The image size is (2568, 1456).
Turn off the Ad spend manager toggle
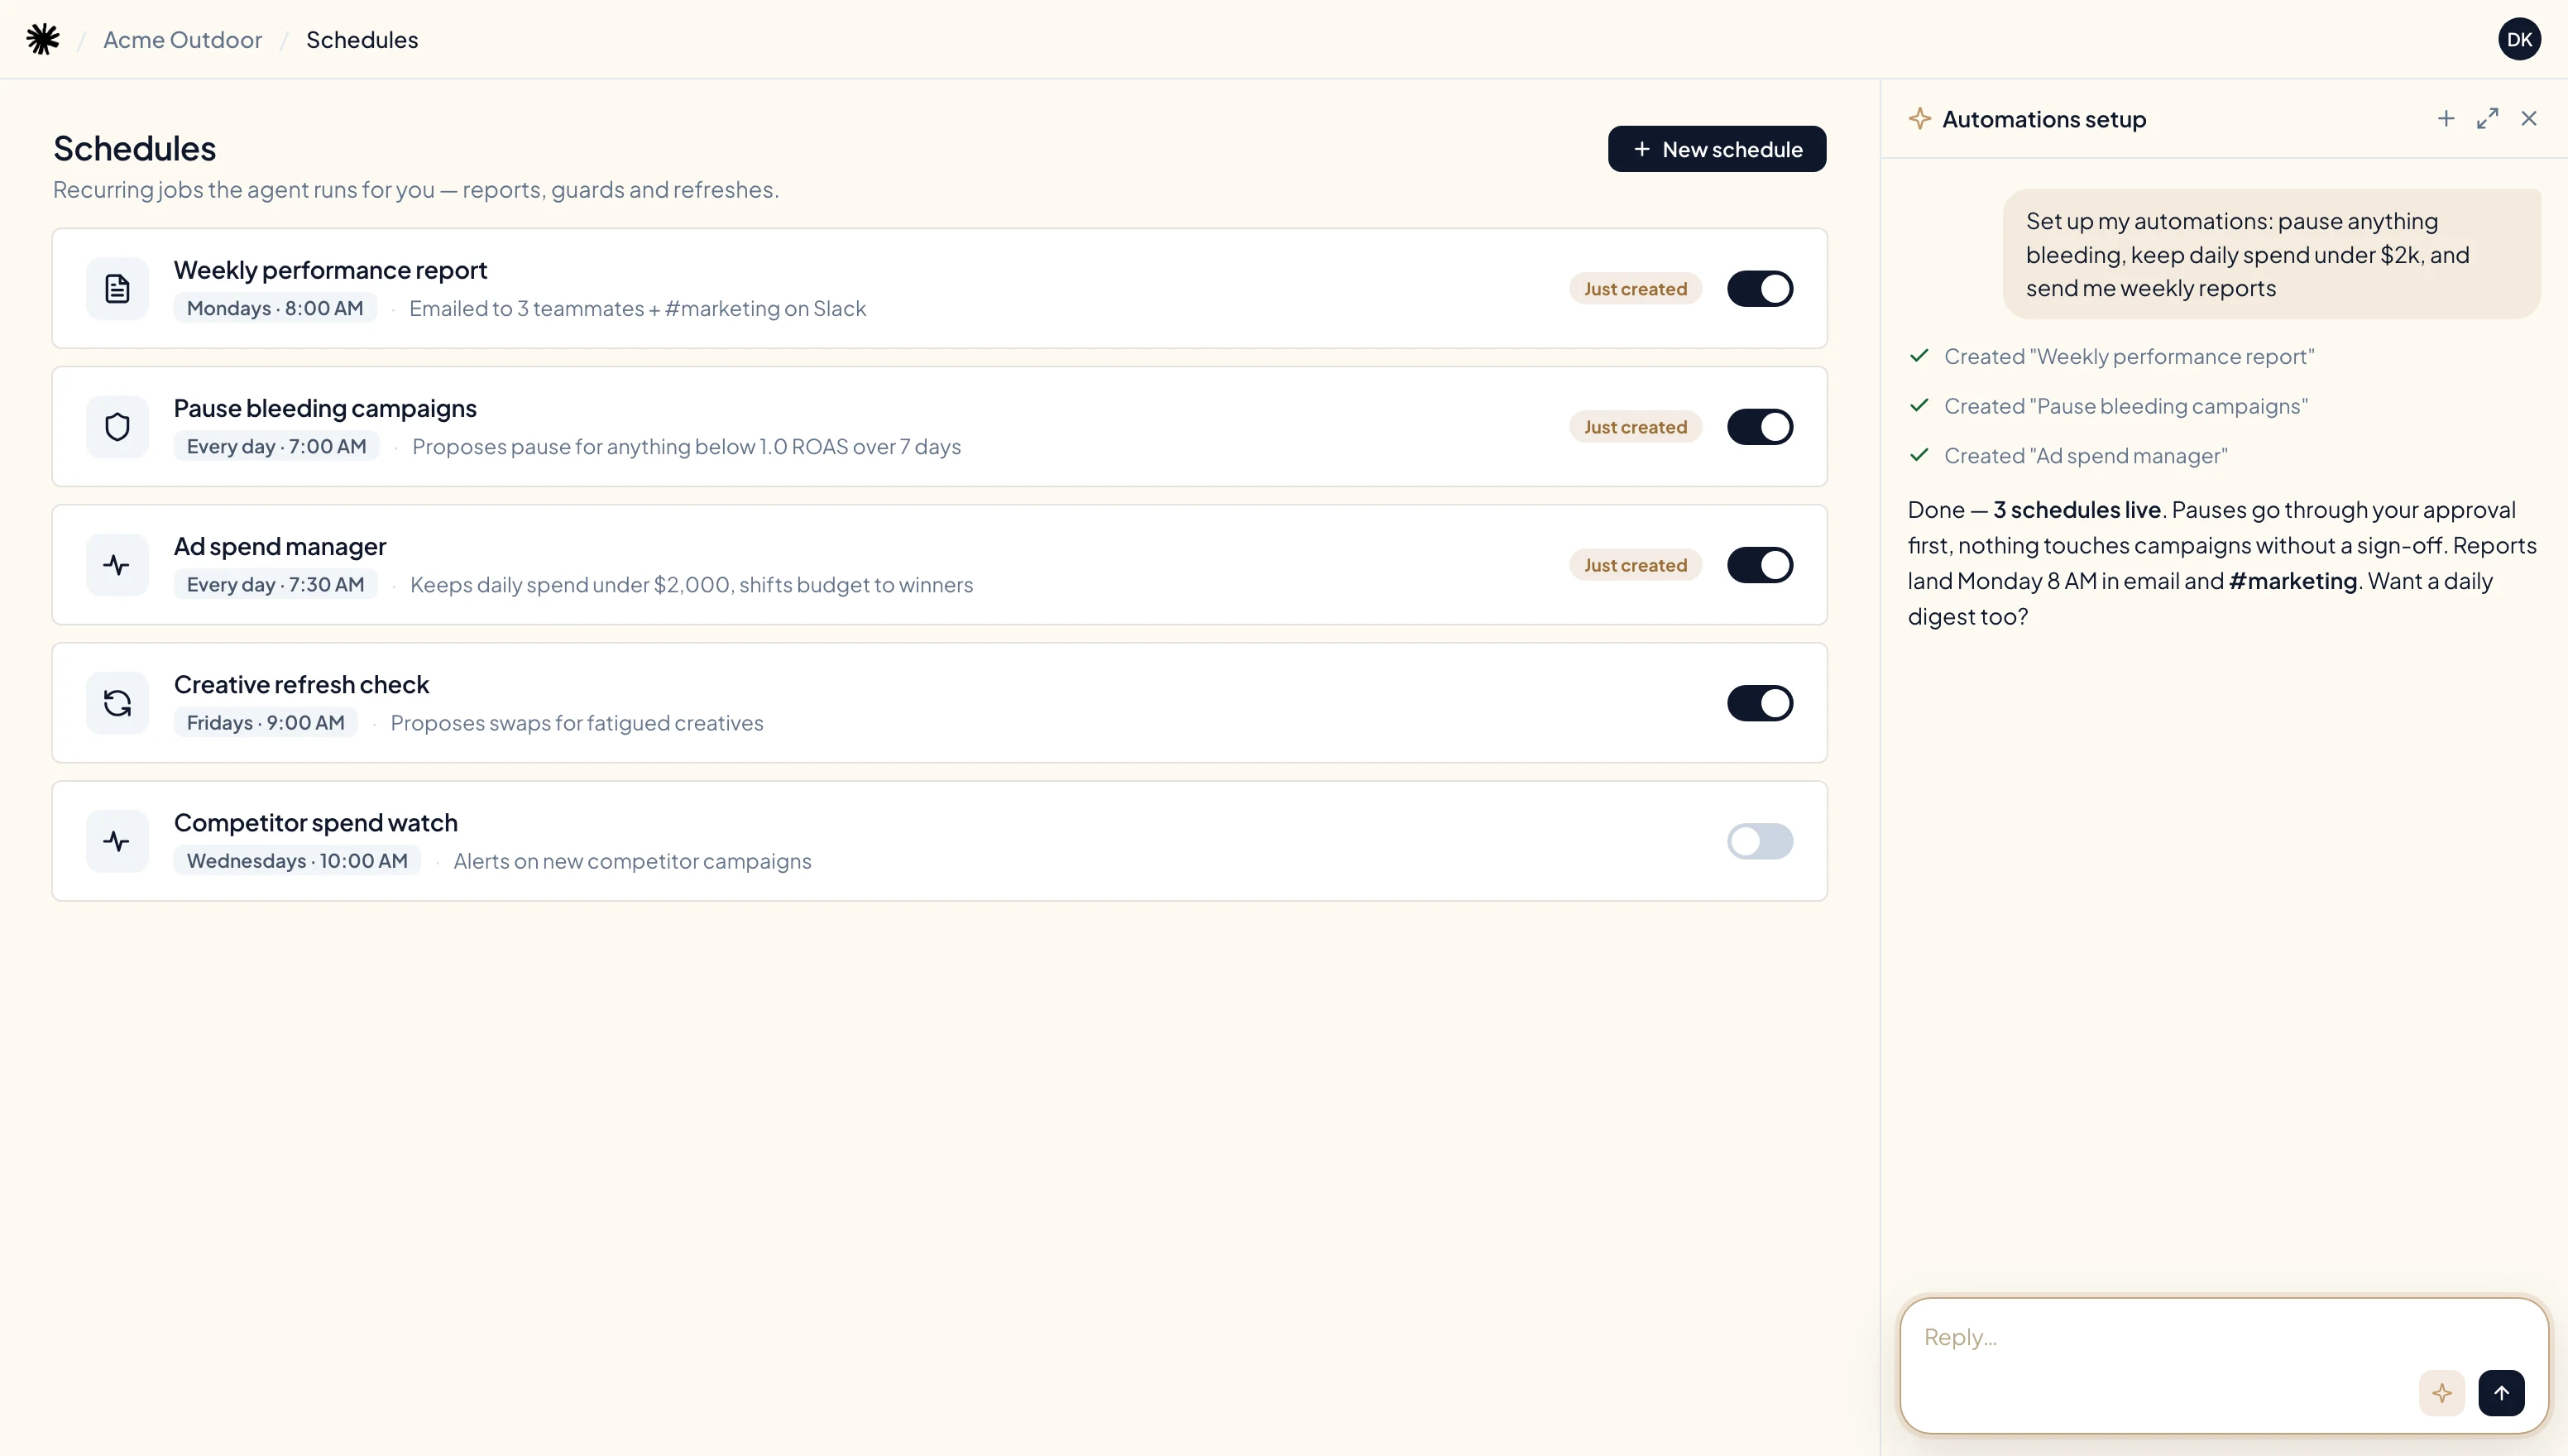(x=1760, y=565)
